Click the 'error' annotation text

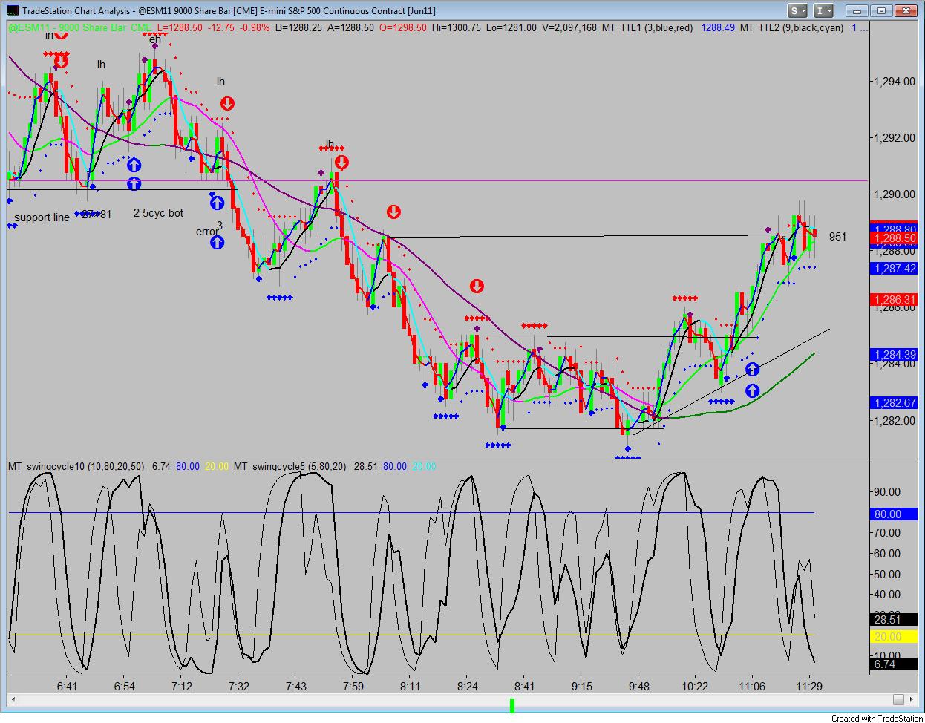(x=207, y=232)
